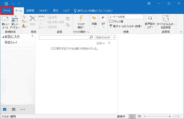Minimize the folder pane
The image size is (184, 119).
click(32, 36)
